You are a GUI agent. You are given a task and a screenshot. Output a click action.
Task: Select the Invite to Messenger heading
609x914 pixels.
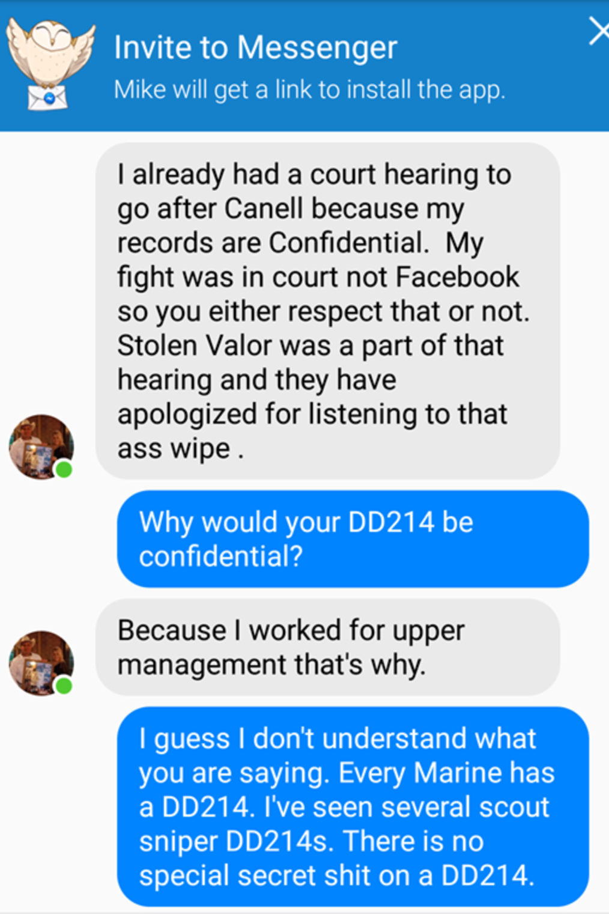pyautogui.click(x=255, y=47)
